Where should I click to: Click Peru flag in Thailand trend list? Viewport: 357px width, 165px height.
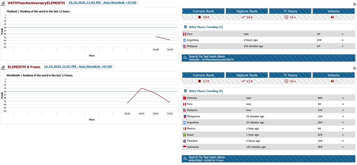[184, 34]
